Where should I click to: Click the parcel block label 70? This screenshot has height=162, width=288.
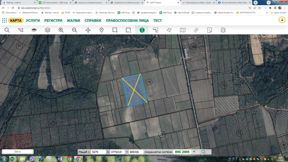[x=224, y=85]
